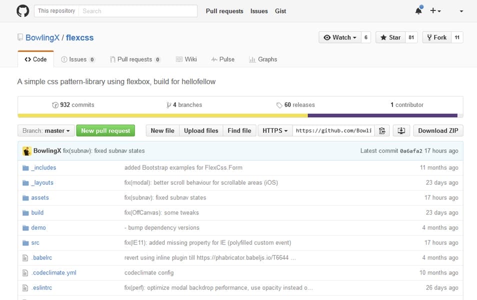Viewport: 477px width, 300px height.
Task: Open Gist in top navigation
Action: pyautogui.click(x=280, y=11)
